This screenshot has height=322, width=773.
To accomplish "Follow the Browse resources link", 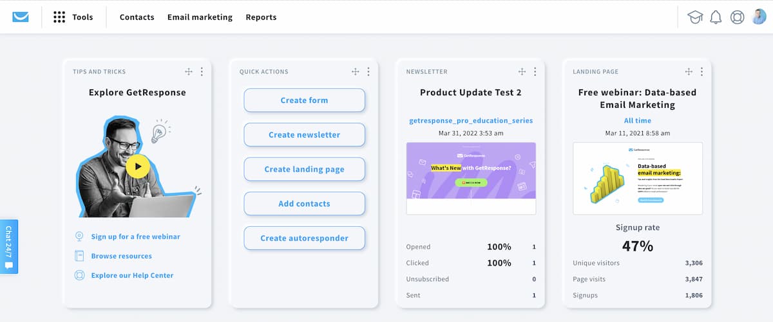I will click(x=122, y=256).
